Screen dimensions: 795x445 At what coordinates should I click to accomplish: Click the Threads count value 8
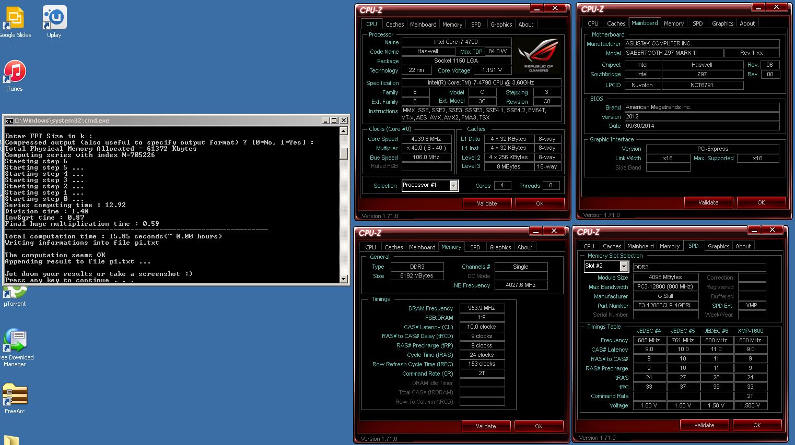pyautogui.click(x=551, y=185)
